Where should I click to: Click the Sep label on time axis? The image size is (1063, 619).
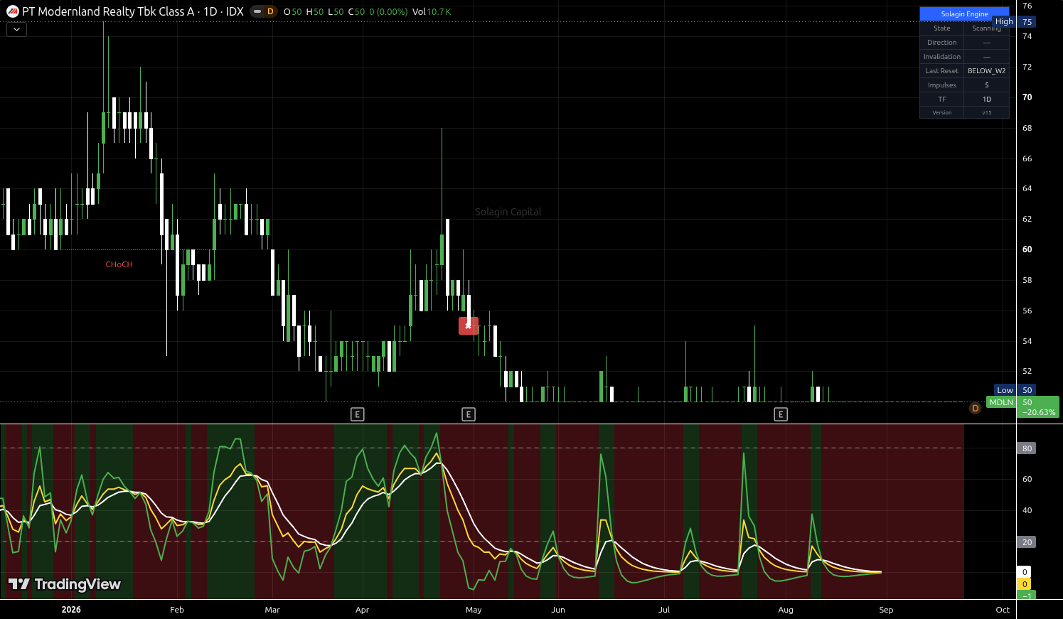tap(886, 610)
